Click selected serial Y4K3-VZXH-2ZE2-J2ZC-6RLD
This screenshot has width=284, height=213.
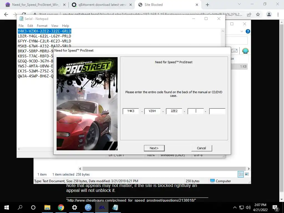[x=44, y=31]
